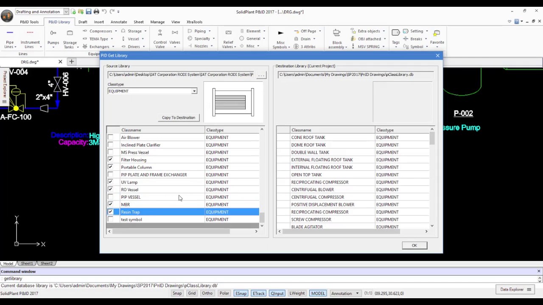Uncheck the Filter Housing checkbox

[110, 160]
